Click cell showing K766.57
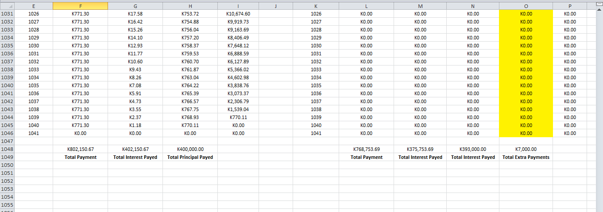603x212 pixels. [190, 101]
